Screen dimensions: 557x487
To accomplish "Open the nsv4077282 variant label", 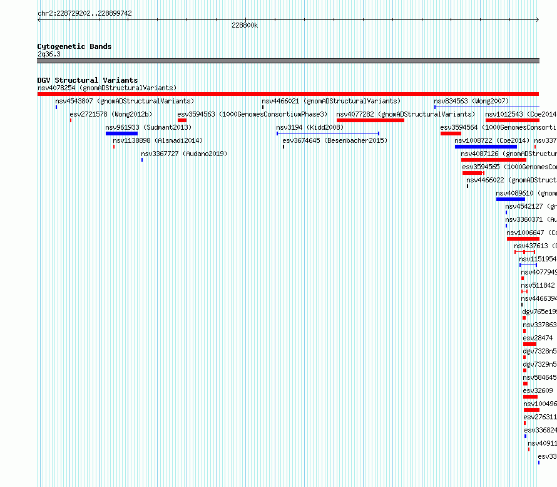I will [x=406, y=114].
